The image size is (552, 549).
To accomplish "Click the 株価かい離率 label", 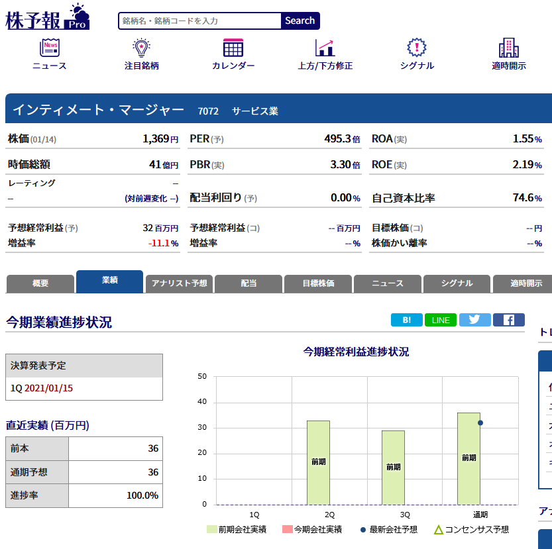I will tap(399, 243).
